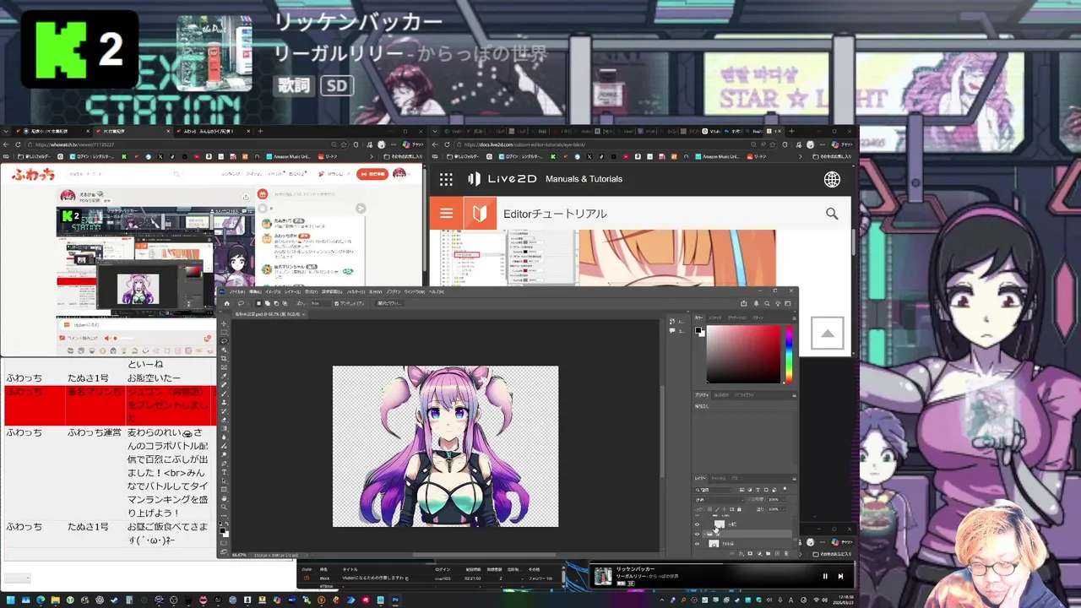Screen dimensions: 1081x608
Task: Click the globe language icon on Live2D page
Action: pos(832,179)
